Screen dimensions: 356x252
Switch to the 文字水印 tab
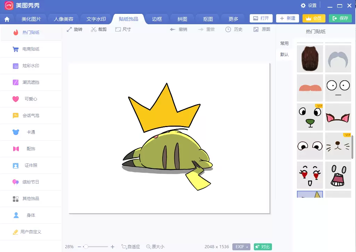coord(96,19)
